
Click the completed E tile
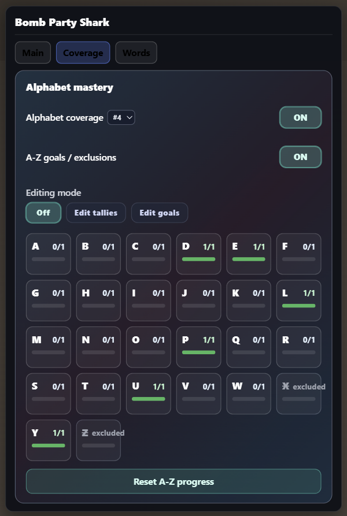point(249,253)
